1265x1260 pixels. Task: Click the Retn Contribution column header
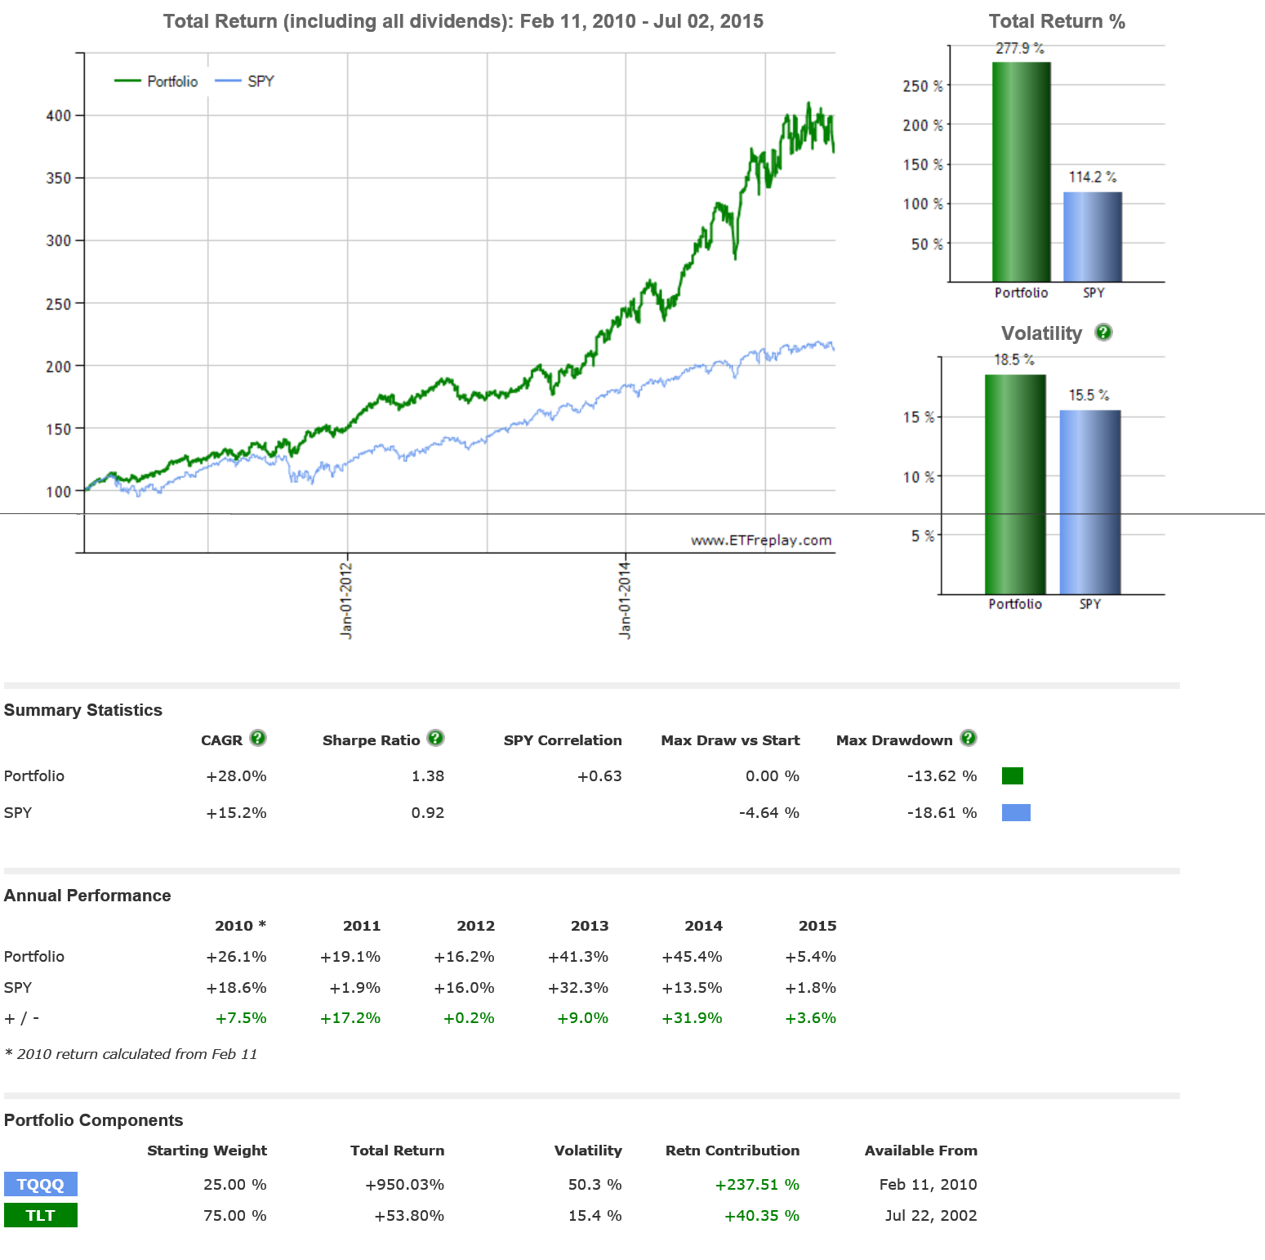(733, 1151)
